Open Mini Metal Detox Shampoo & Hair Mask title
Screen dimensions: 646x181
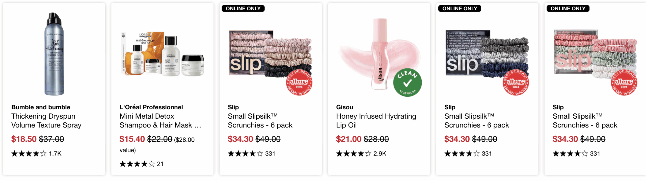[160, 121]
